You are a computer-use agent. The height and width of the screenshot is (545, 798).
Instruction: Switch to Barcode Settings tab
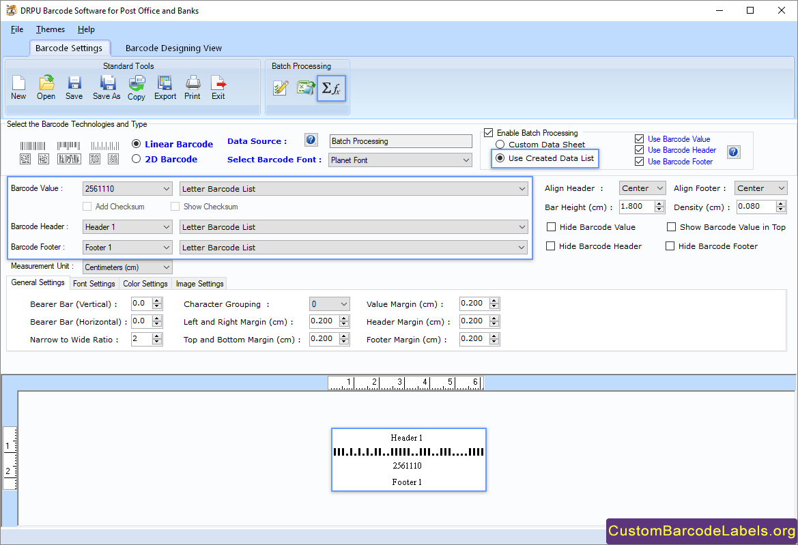coord(69,48)
